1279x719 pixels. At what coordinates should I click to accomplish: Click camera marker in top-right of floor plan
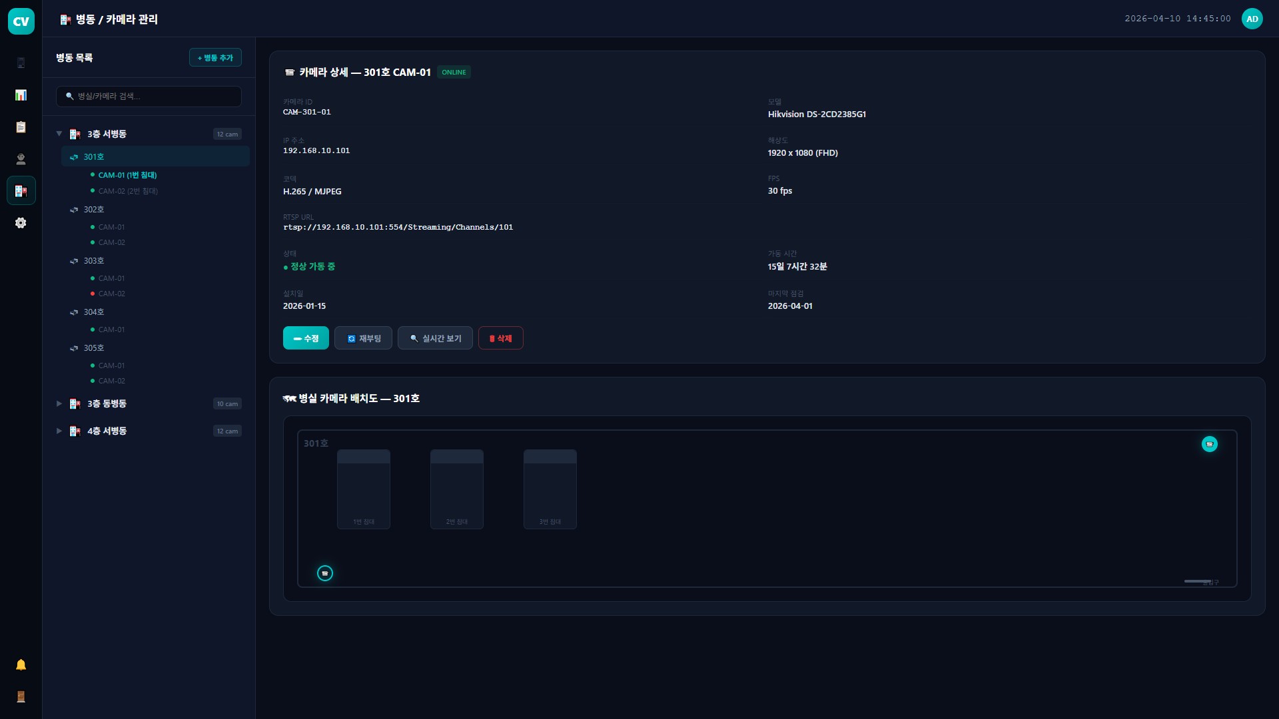(x=1210, y=444)
